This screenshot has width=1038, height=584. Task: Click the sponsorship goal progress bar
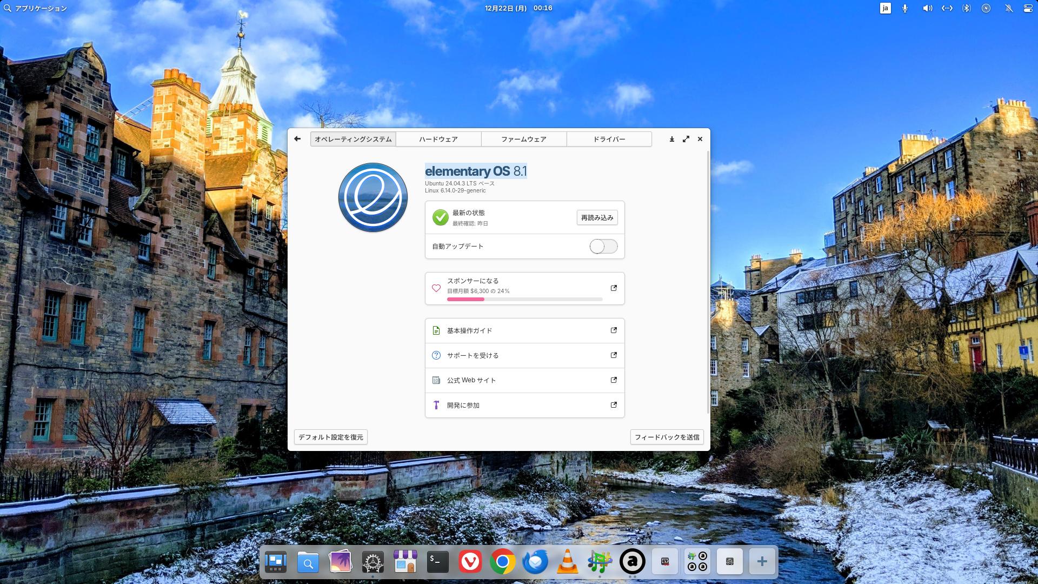point(524,299)
